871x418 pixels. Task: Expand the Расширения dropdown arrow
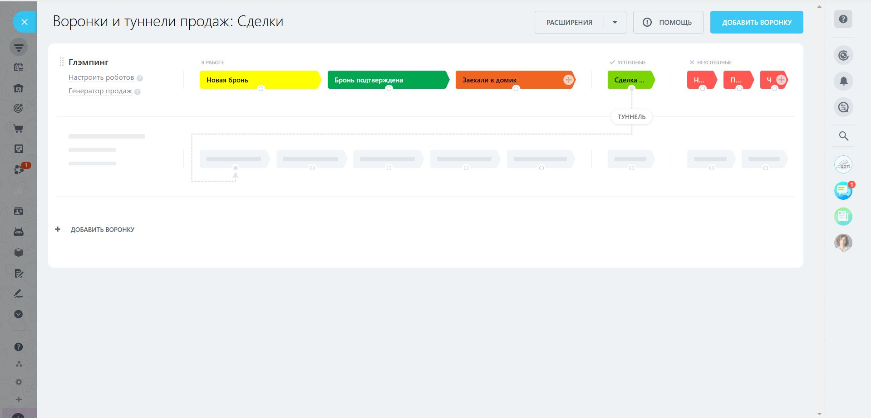615,22
